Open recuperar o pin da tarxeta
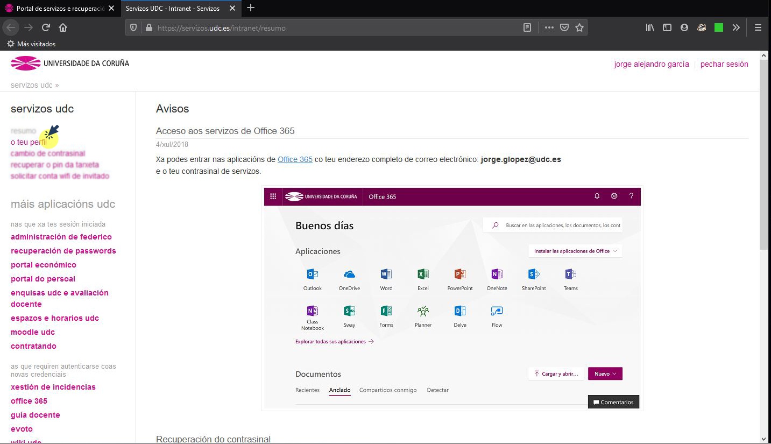771x444 pixels. pyautogui.click(x=55, y=165)
